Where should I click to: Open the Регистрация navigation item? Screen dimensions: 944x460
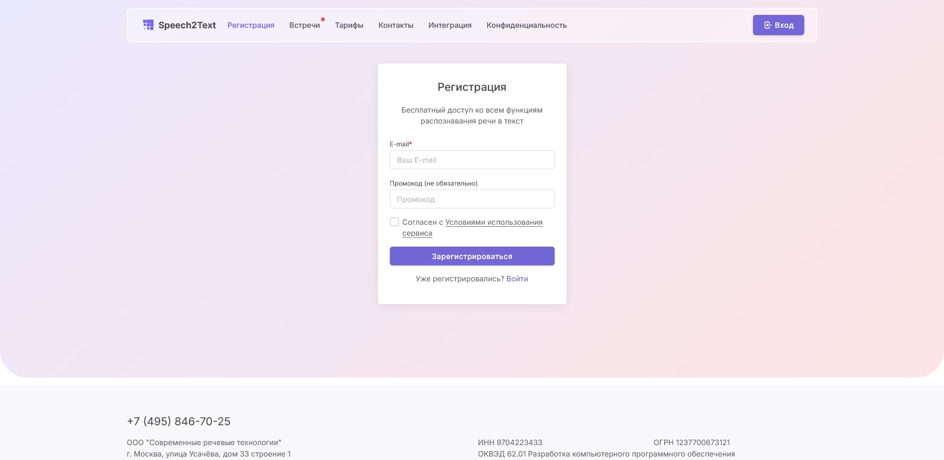coord(251,25)
